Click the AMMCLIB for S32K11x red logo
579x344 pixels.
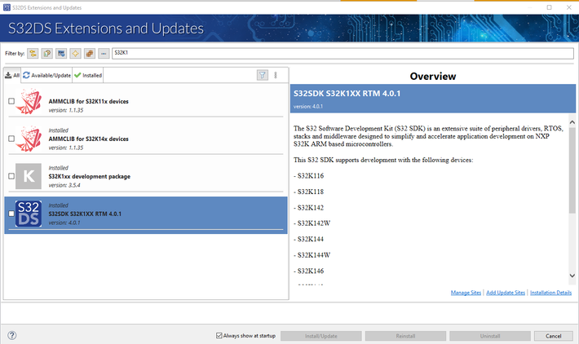29,102
